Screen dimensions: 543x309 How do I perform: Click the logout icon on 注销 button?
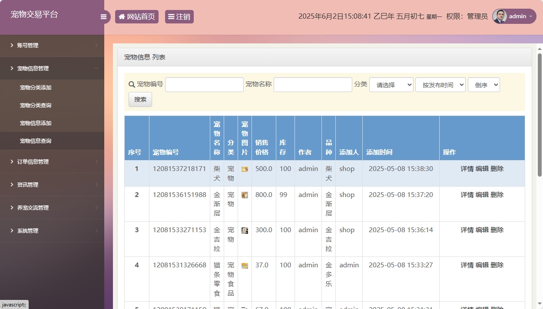[170, 16]
